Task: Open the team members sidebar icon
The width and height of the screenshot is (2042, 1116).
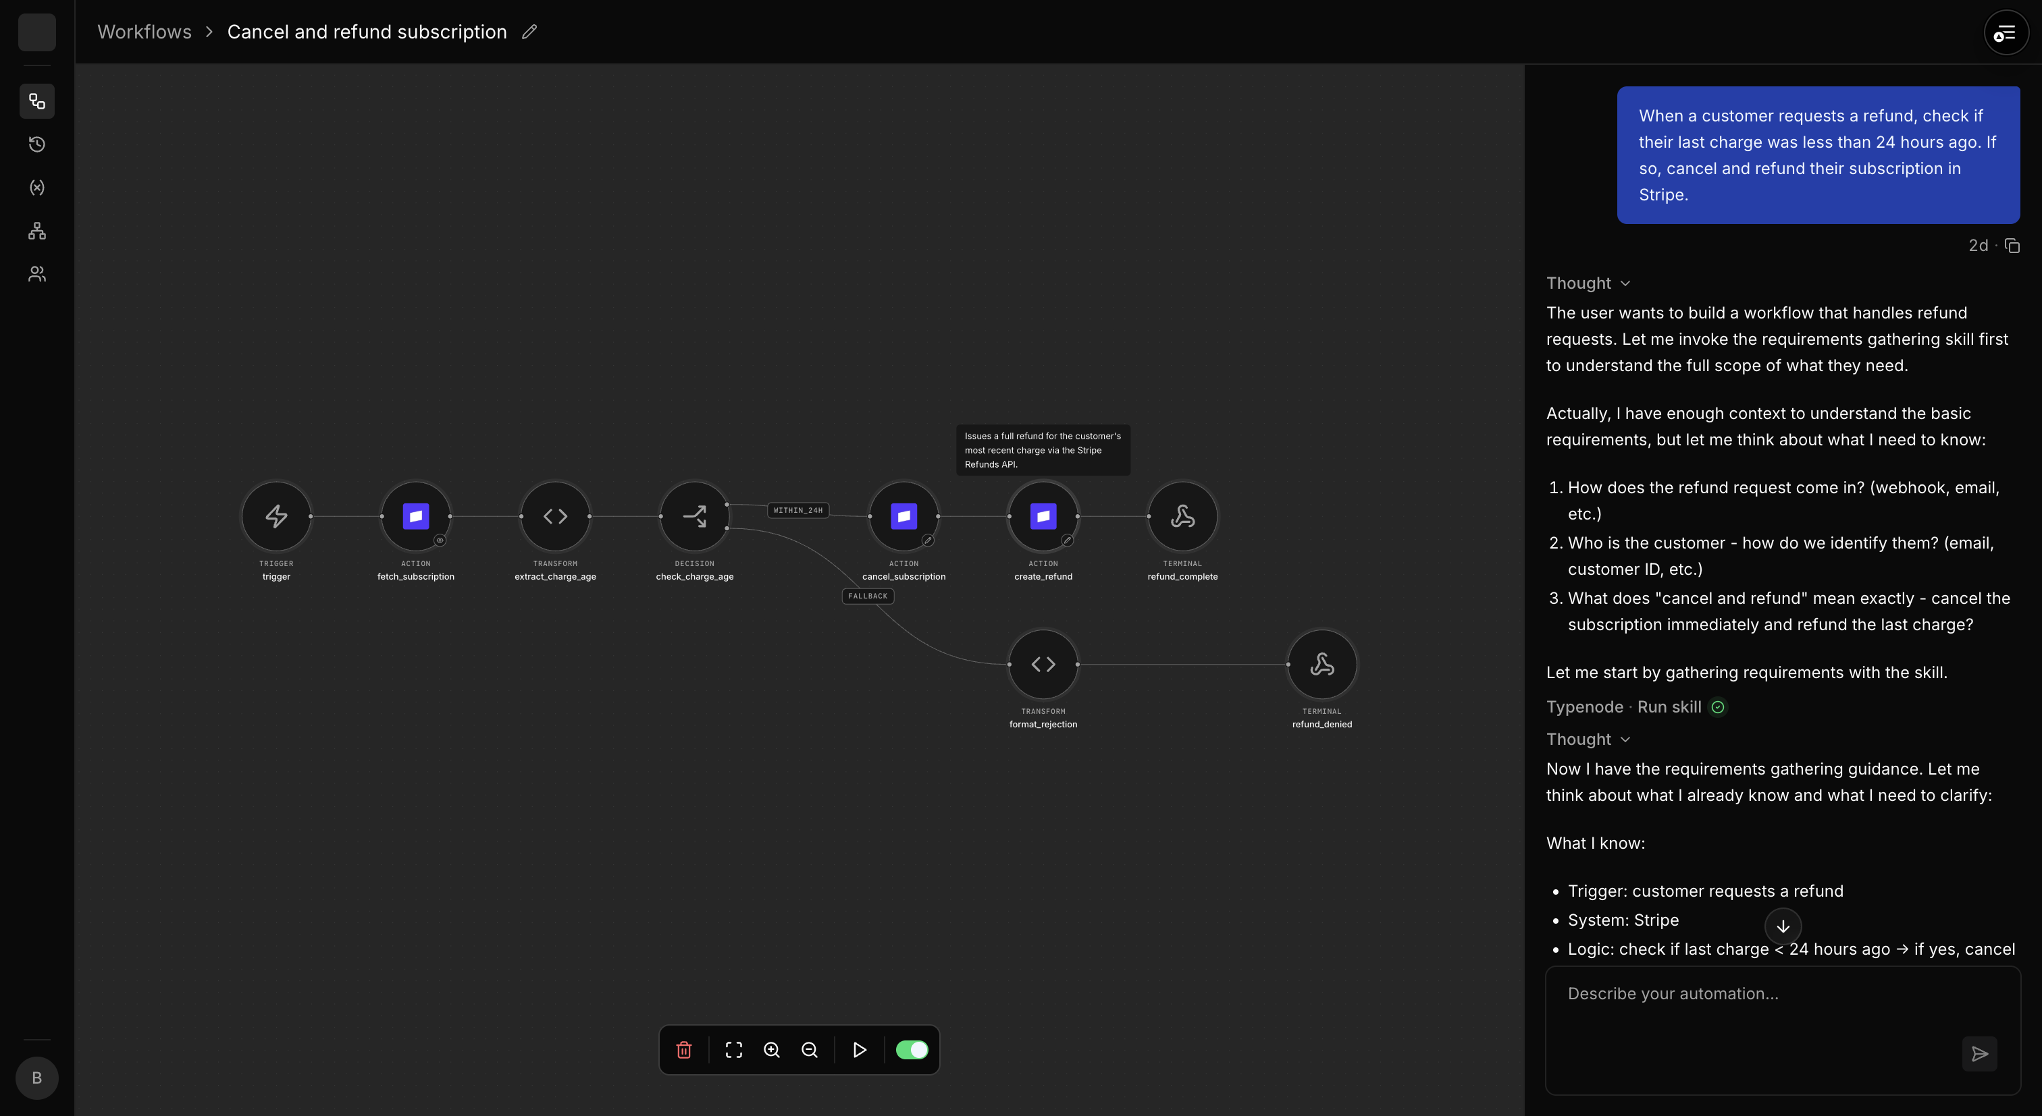Action: [x=36, y=274]
